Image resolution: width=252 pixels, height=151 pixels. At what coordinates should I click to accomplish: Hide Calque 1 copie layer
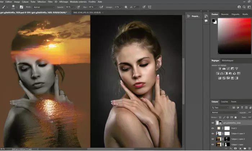213,145
